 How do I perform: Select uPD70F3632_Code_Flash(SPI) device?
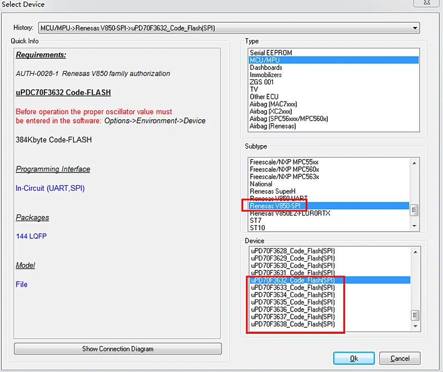[x=330, y=281]
